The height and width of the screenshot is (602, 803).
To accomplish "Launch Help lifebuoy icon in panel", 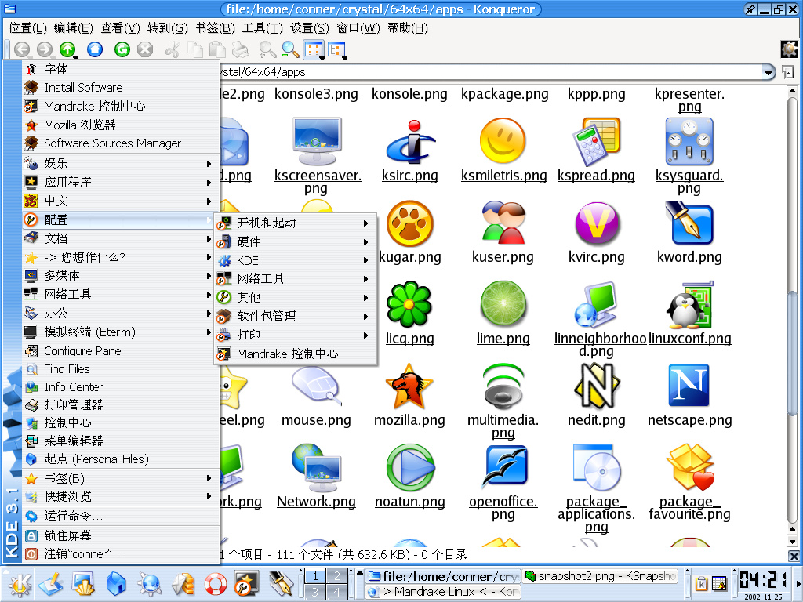I will click(215, 583).
